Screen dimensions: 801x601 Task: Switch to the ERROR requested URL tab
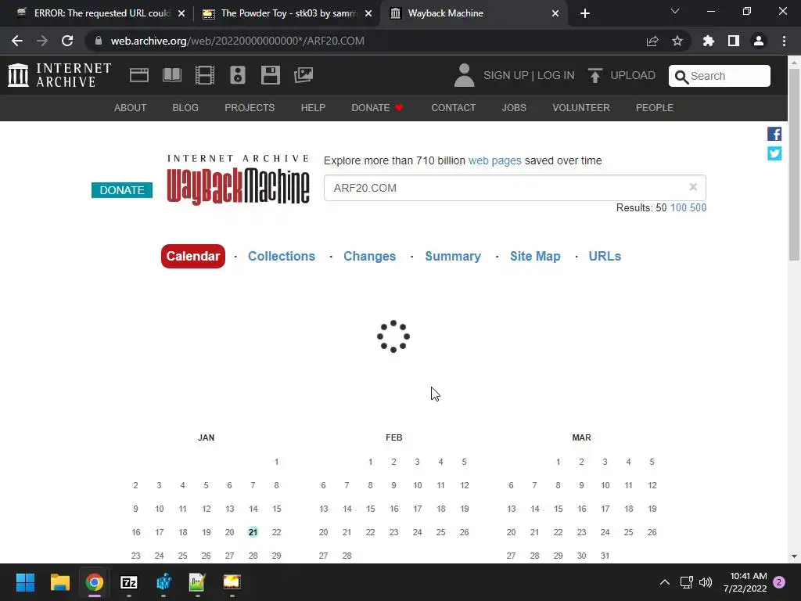coord(102,13)
